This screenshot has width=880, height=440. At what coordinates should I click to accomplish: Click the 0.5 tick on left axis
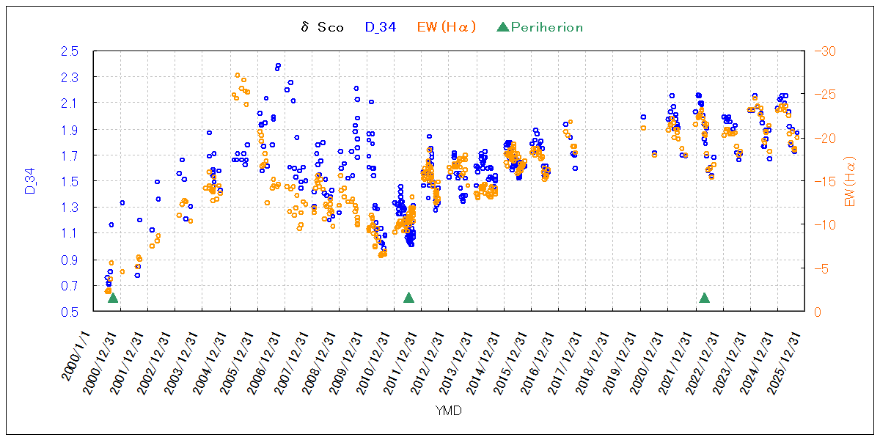tap(70, 312)
